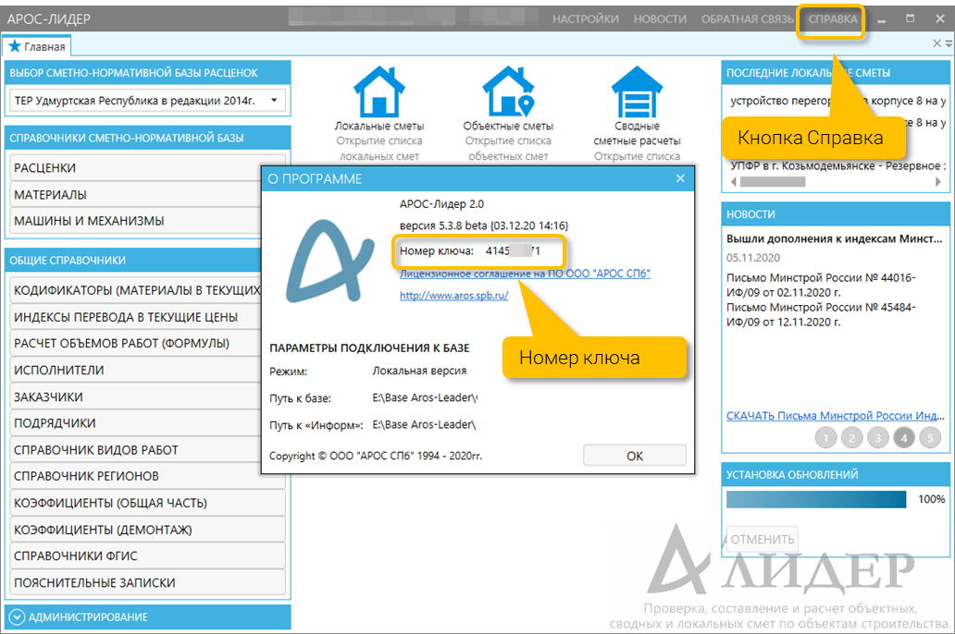This screenshot has width=955, height=634.
Task: Open the tab list dropdown arrow
Action: pos(949,43)
